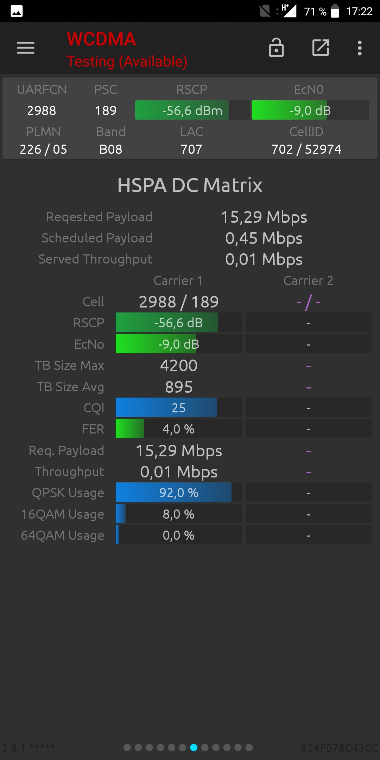Tap the unlocked padlock icon
This screenshot has width=380, height=760.
click(276, 48)
